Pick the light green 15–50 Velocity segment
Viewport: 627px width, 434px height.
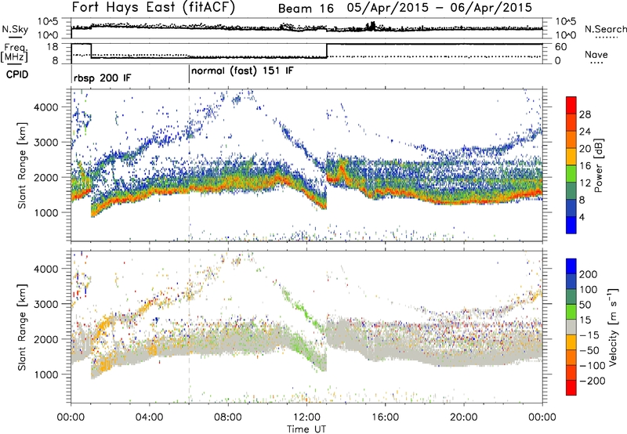point(571,312)
